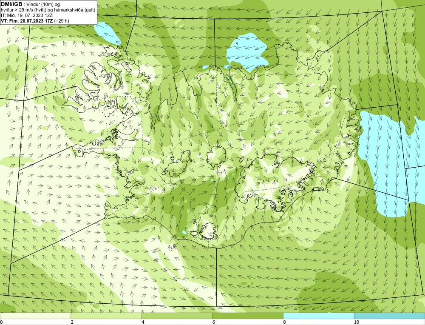Click the legend label '10'
425x325 pixels.
[357, 322]
